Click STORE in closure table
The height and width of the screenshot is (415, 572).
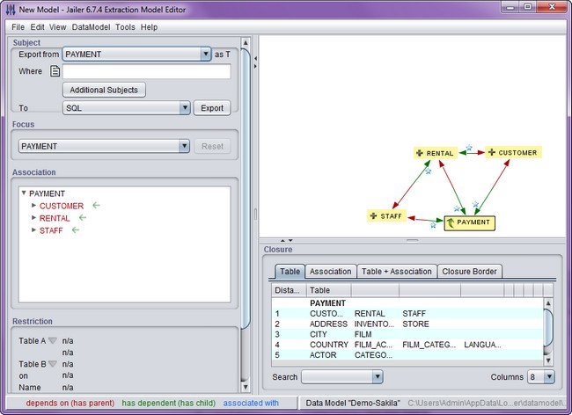(x=415, y=324)
